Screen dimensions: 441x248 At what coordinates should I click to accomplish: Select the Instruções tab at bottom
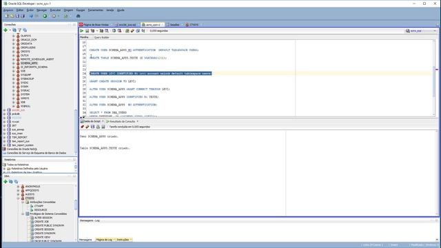123,240
